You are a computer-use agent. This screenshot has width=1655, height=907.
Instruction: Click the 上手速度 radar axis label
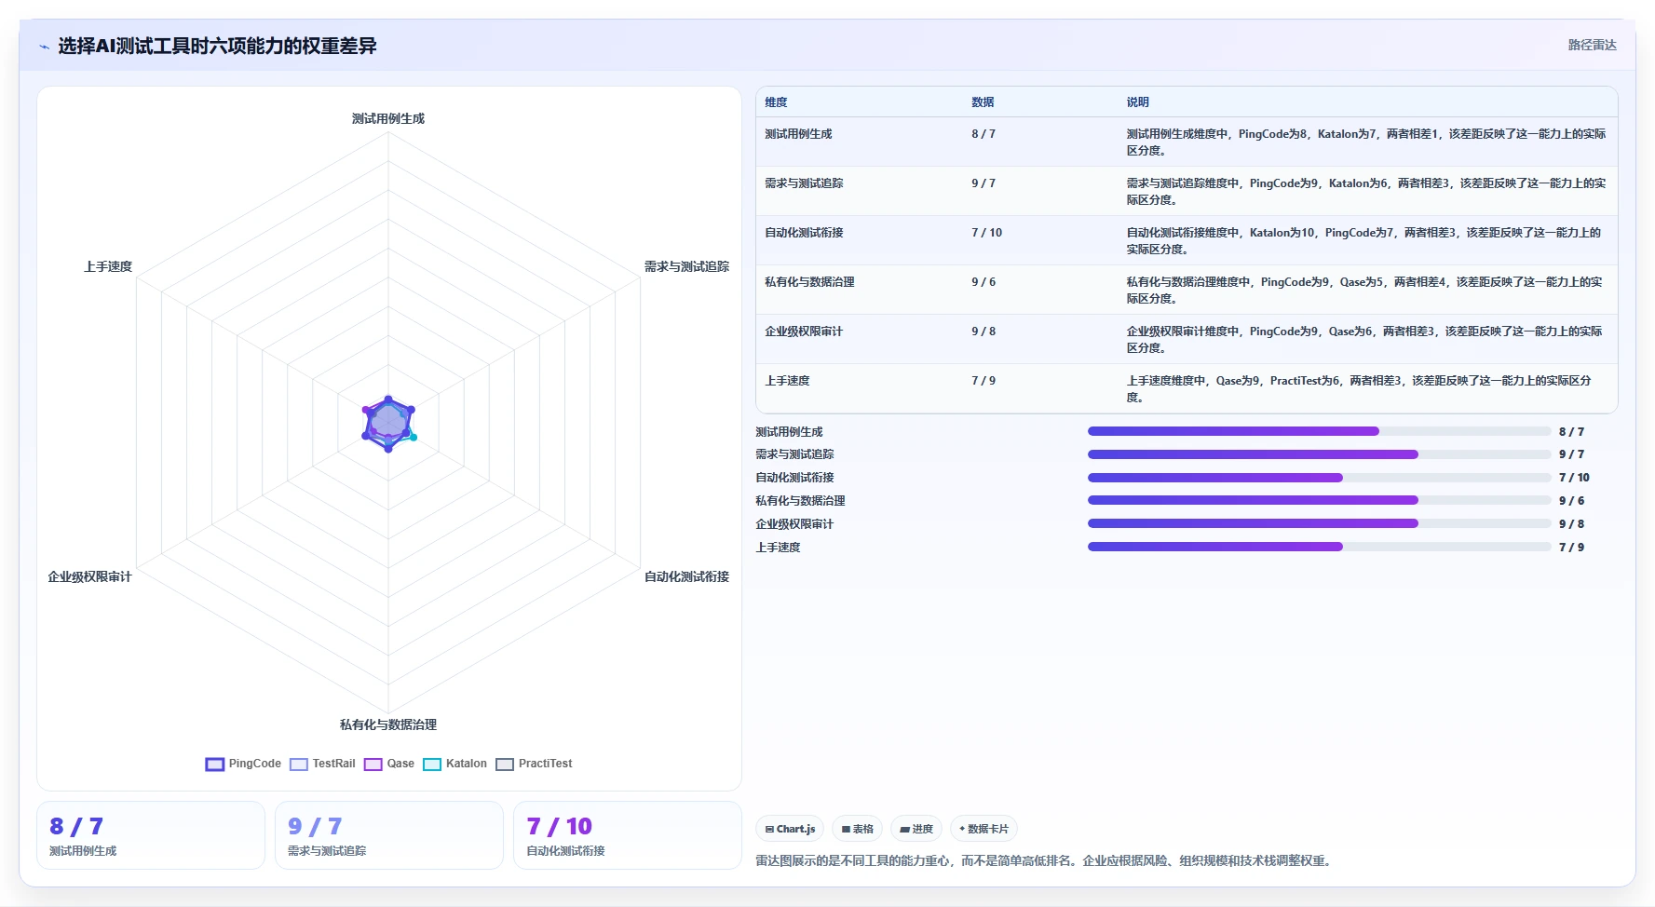point(108,266)
